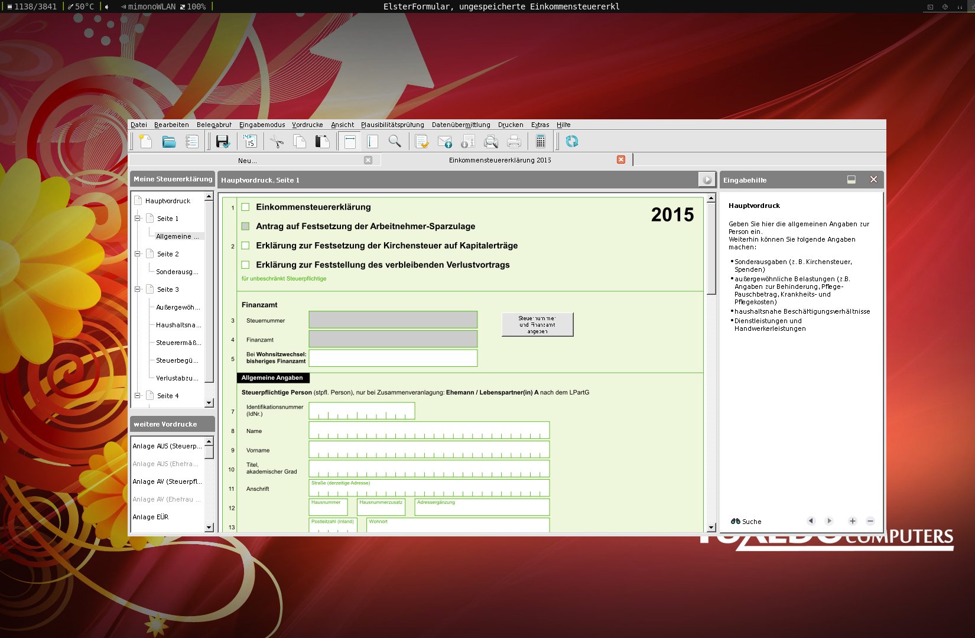Select Haushaltsna... tree item

coord(178,325)
